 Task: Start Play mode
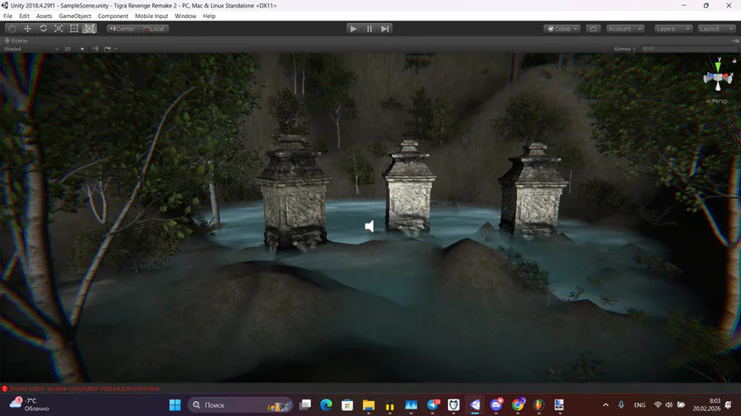(353, 29)
